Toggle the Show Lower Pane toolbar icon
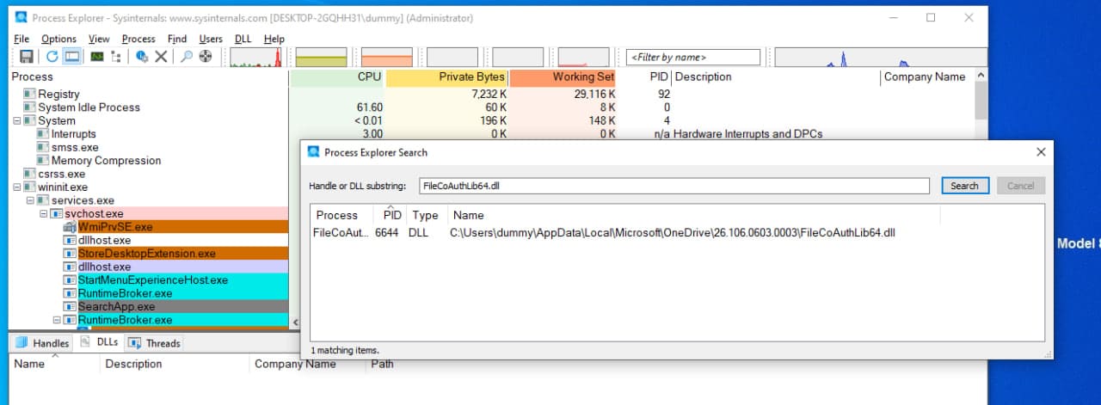Image resolution: width=1101 pixels, height=405 pixels. tap(72, 57)
